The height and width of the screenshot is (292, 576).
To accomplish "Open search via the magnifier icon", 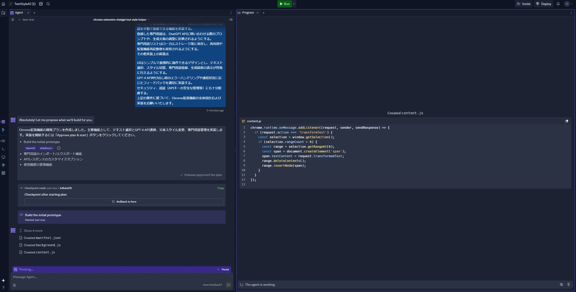I will point(48,4).
